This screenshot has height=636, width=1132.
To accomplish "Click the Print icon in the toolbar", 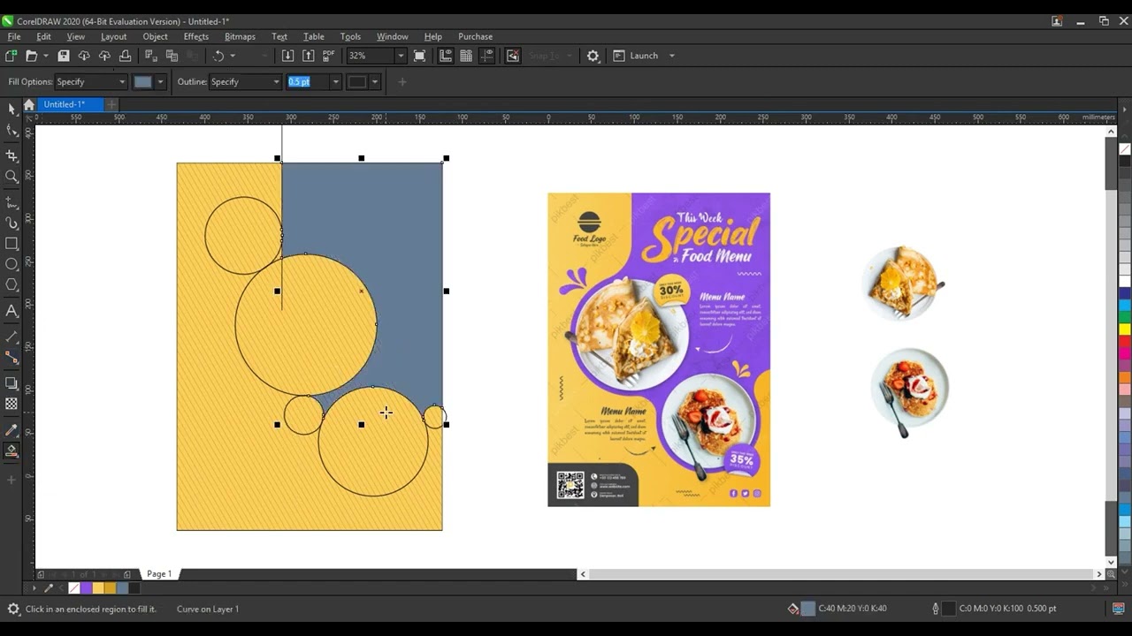I will [x=126, y=56].
